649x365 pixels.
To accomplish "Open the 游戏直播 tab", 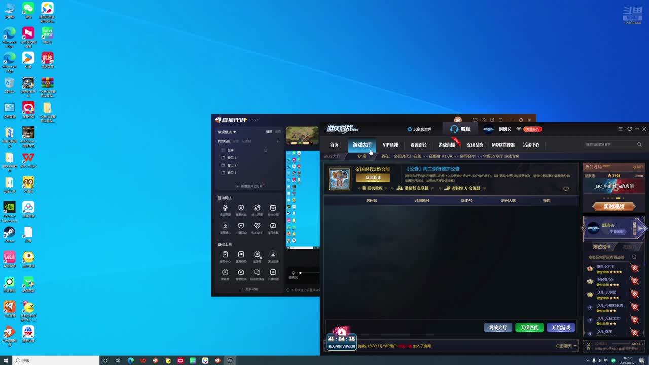I will point(447,145).
